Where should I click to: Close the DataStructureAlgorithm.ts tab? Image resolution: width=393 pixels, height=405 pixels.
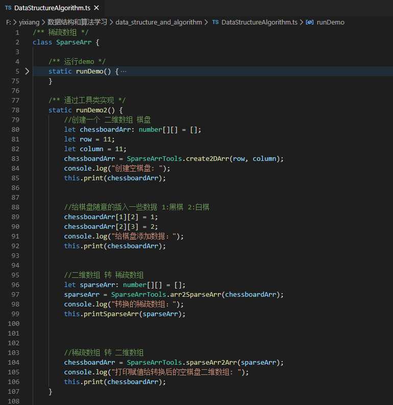pyautogui.click(x=96, y=8)
